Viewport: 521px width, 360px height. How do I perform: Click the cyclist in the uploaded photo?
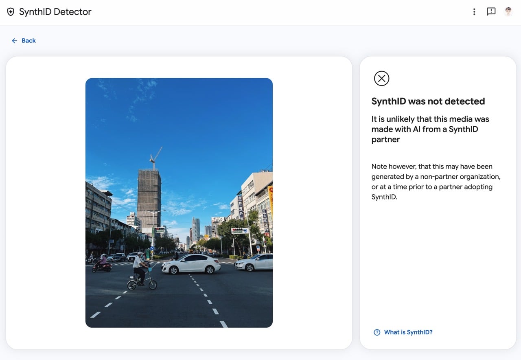click(141, 271)
